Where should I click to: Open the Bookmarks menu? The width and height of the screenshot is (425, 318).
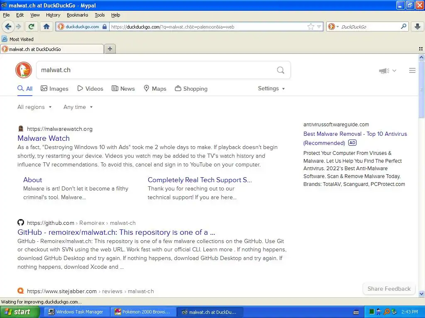point(77,15)
